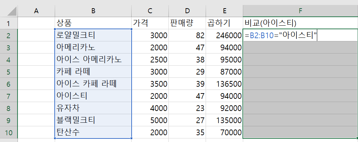Click the 95000 cell

pos(225,60)
